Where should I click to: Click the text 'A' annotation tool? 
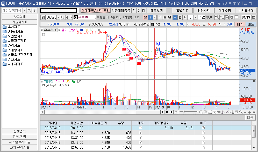point(254,112)
